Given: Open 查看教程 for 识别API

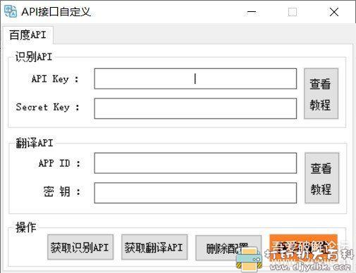Looking at the screenshot, I should point(321,94).
